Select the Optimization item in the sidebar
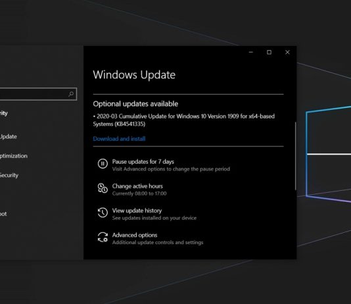 click(13, 156)
